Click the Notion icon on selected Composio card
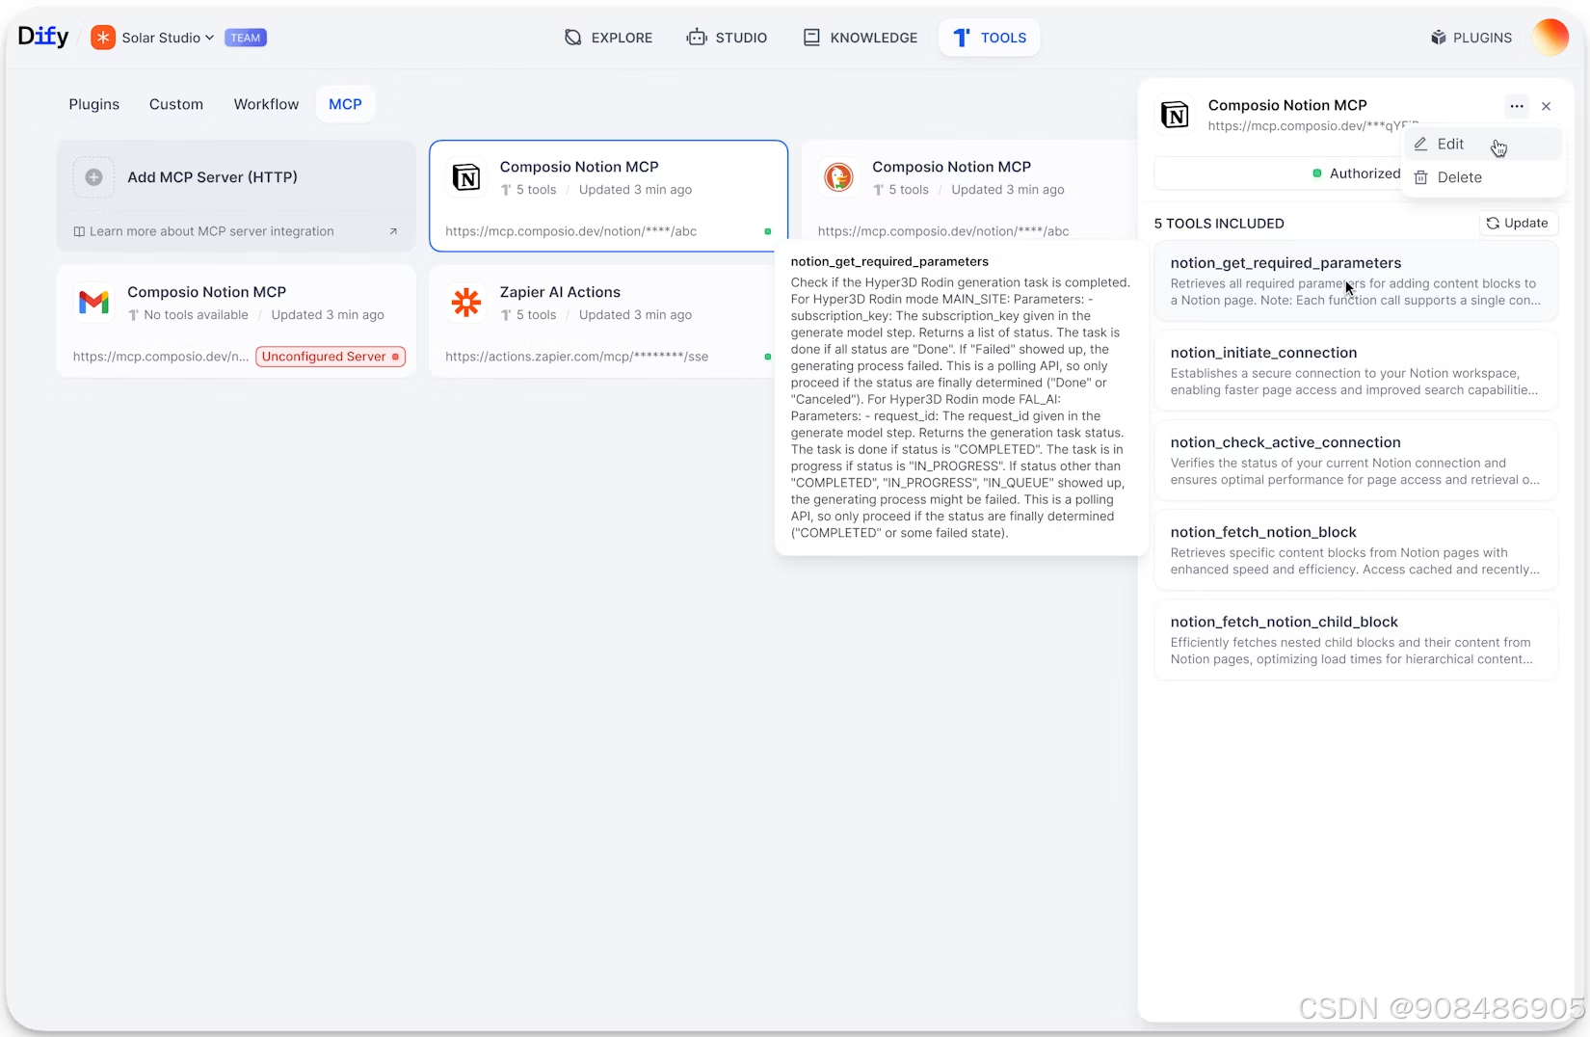1590x1037 pixels. tap(466, 177)
